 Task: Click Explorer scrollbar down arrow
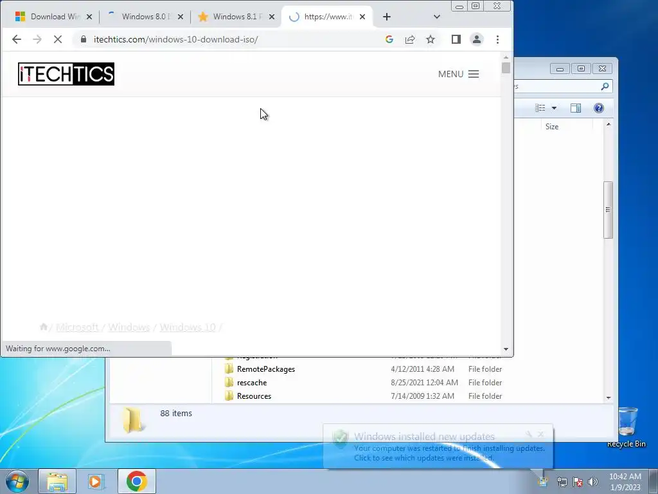tap(609, 398)
